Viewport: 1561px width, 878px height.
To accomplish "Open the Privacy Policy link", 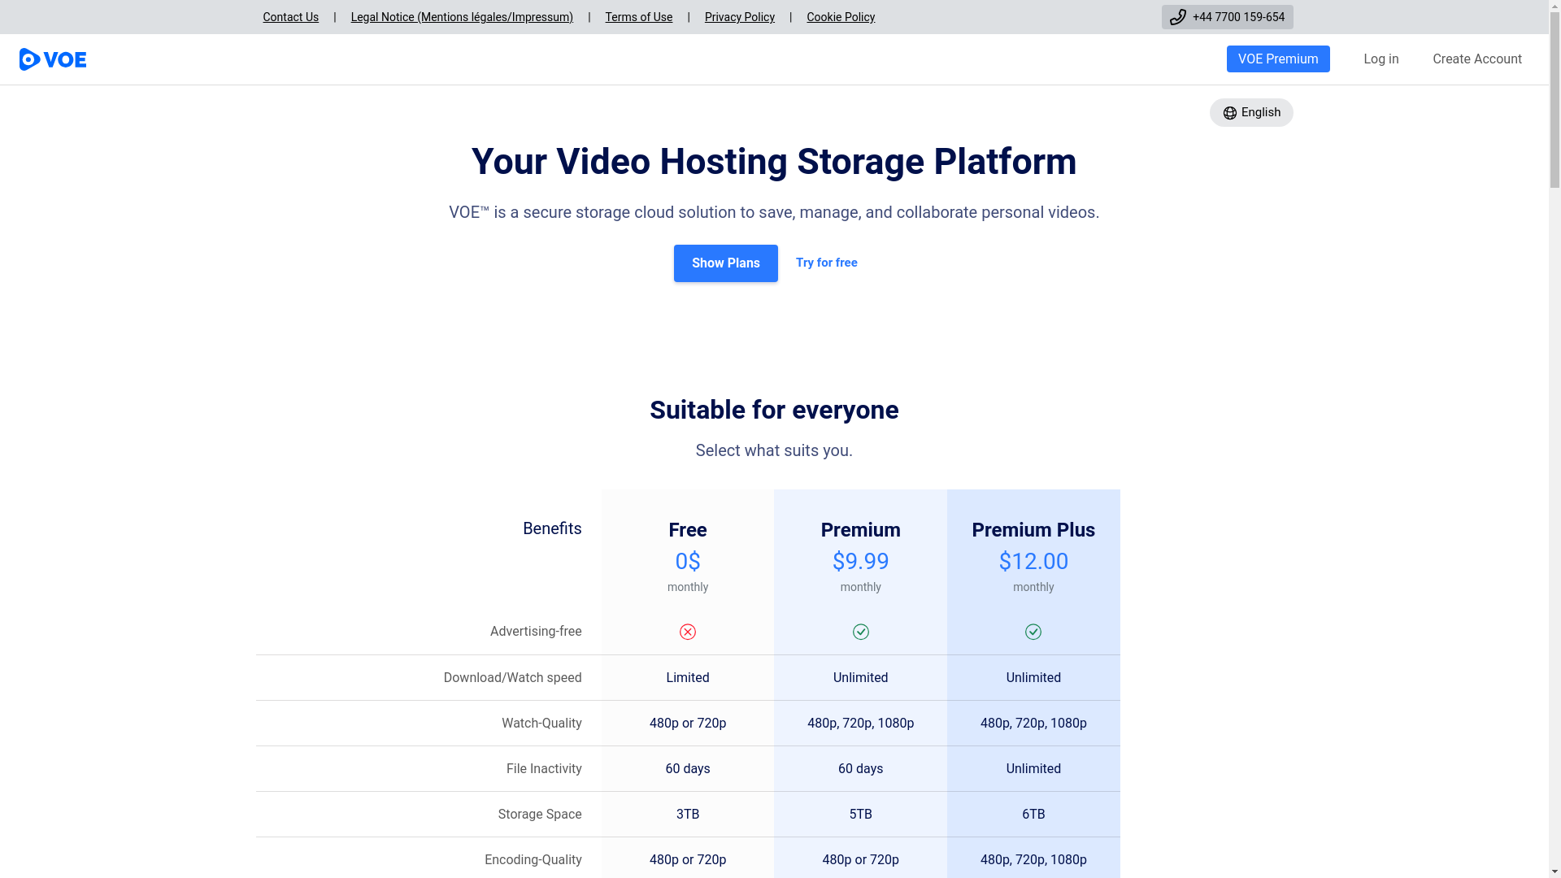I will pos(740,17).
